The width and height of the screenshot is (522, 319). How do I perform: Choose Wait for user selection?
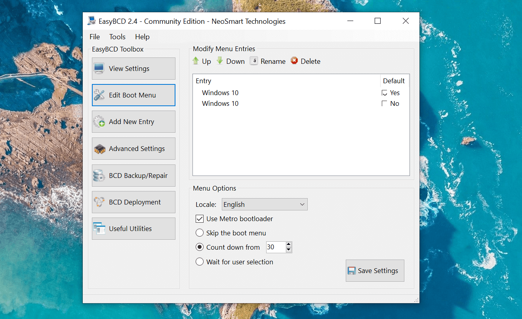click(200, 262)
